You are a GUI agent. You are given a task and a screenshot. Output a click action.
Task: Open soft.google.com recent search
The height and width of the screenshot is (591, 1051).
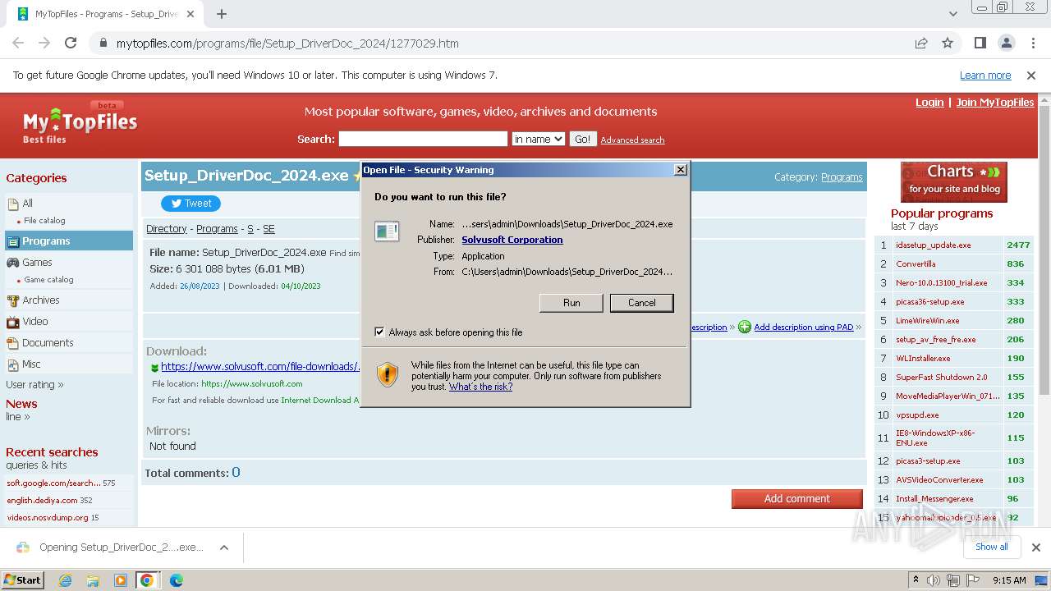(x=53, y=483)
